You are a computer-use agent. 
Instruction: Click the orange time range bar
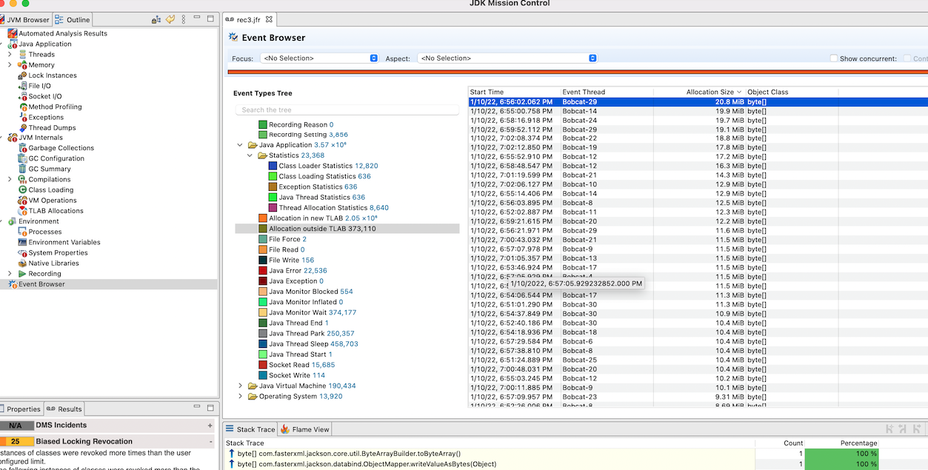point(578,72)
